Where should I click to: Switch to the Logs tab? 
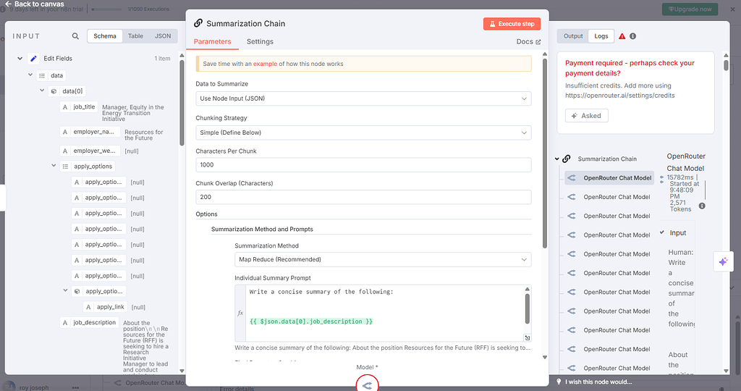coord(601,36)
